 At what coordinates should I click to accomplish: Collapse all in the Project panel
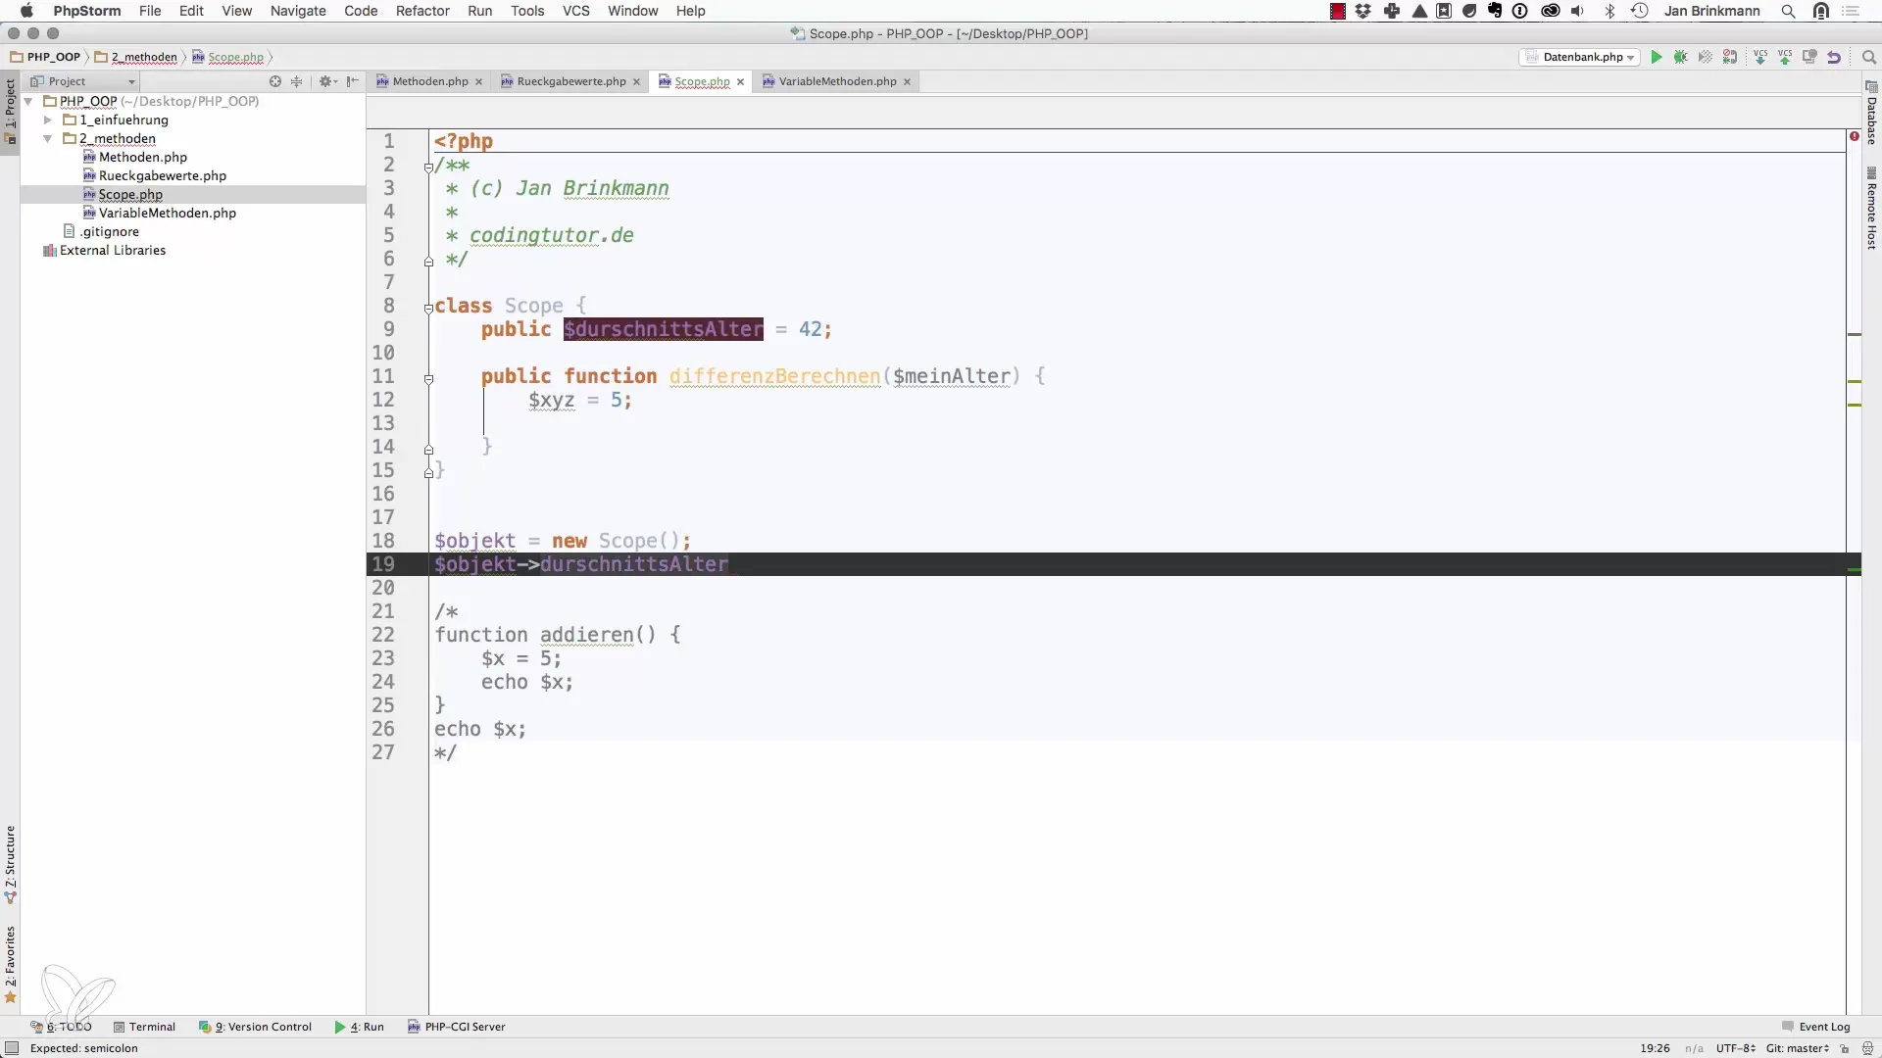297,81
